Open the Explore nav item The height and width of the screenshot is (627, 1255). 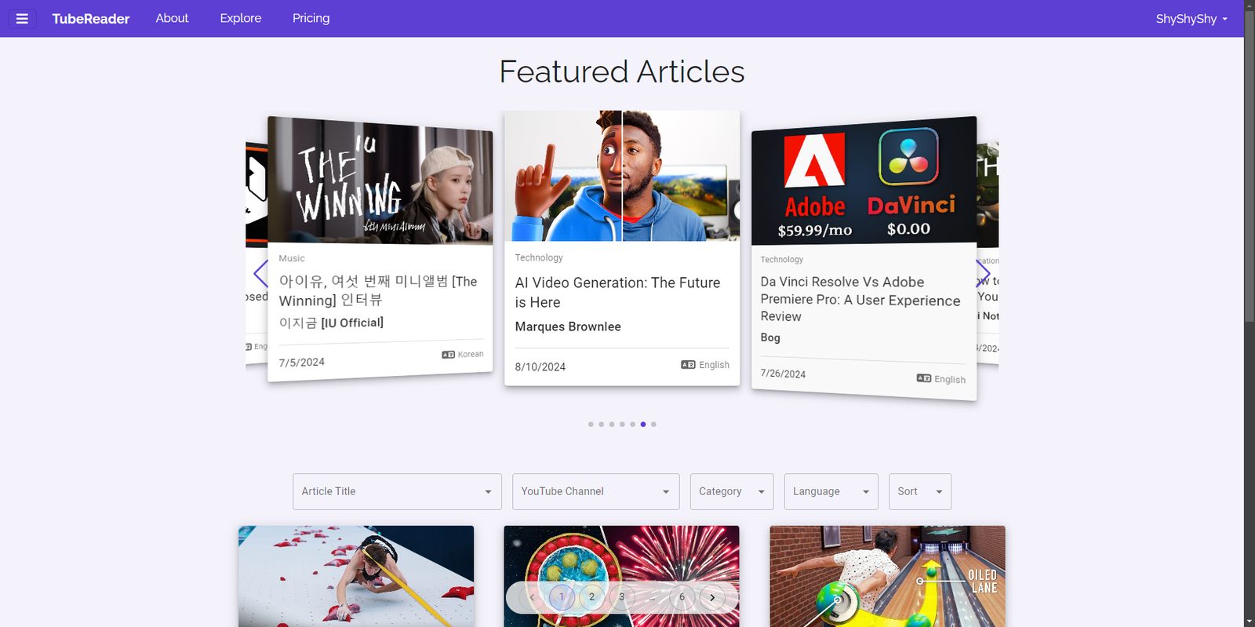[241, 18]
